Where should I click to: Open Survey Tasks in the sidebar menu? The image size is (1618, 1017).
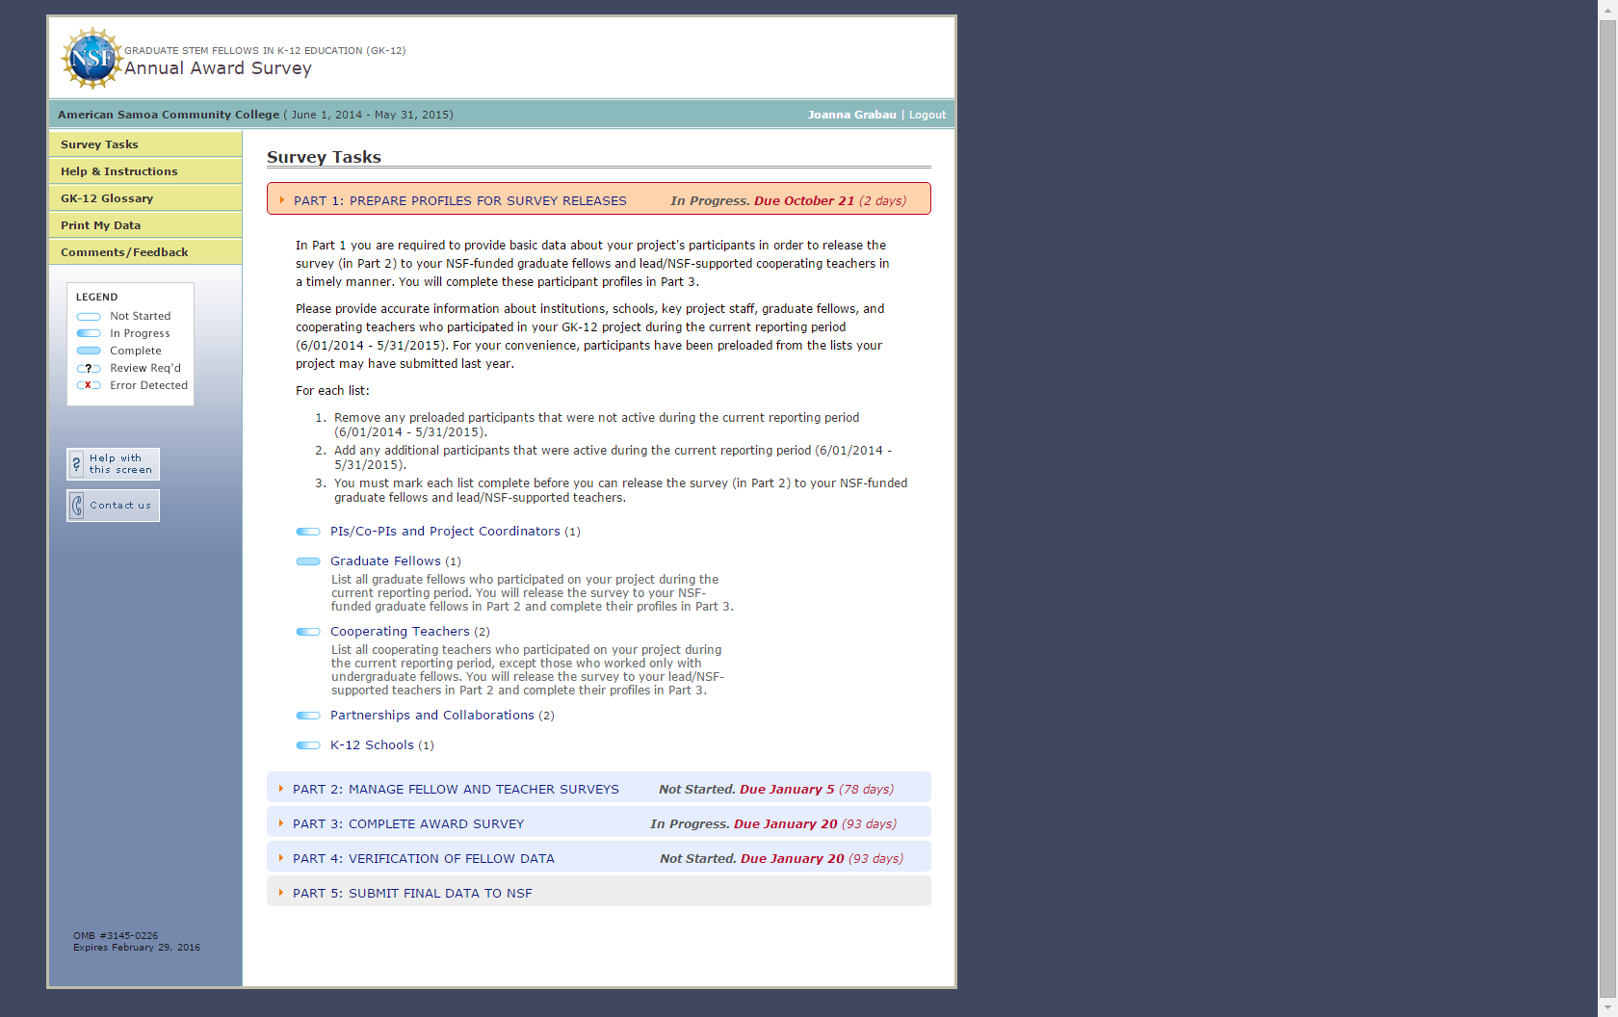coord(145,144)
